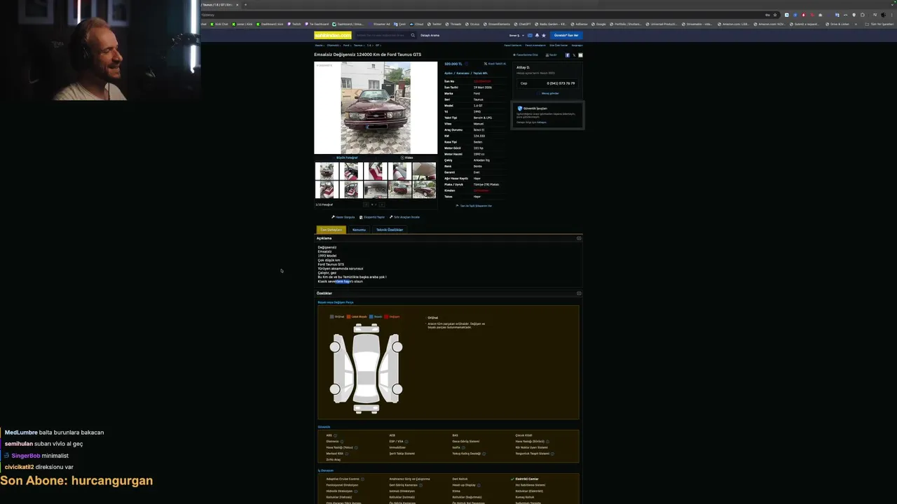Open the user account dropdown in header
This screenshot has width=897, height=504.
point(516,35)
